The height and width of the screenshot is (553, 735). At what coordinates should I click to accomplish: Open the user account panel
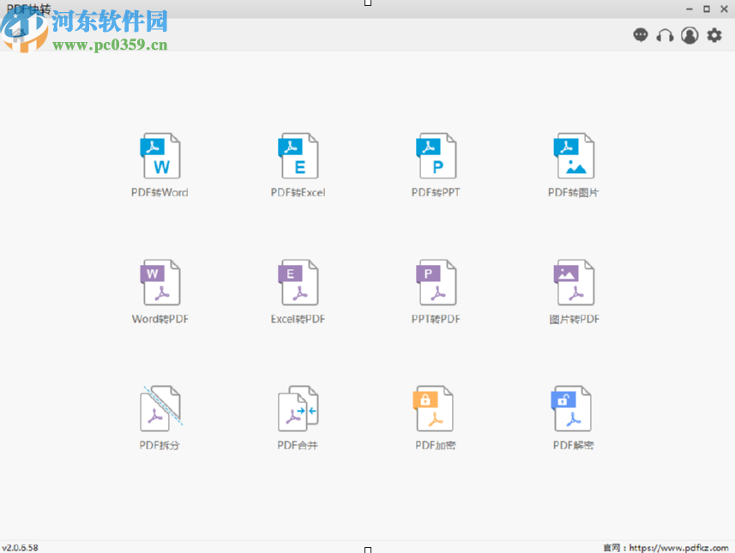[x=690, y=35]
